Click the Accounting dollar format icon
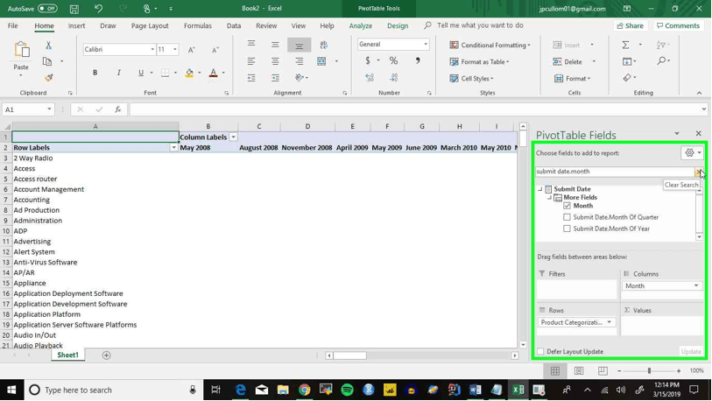 click(367, 61)
